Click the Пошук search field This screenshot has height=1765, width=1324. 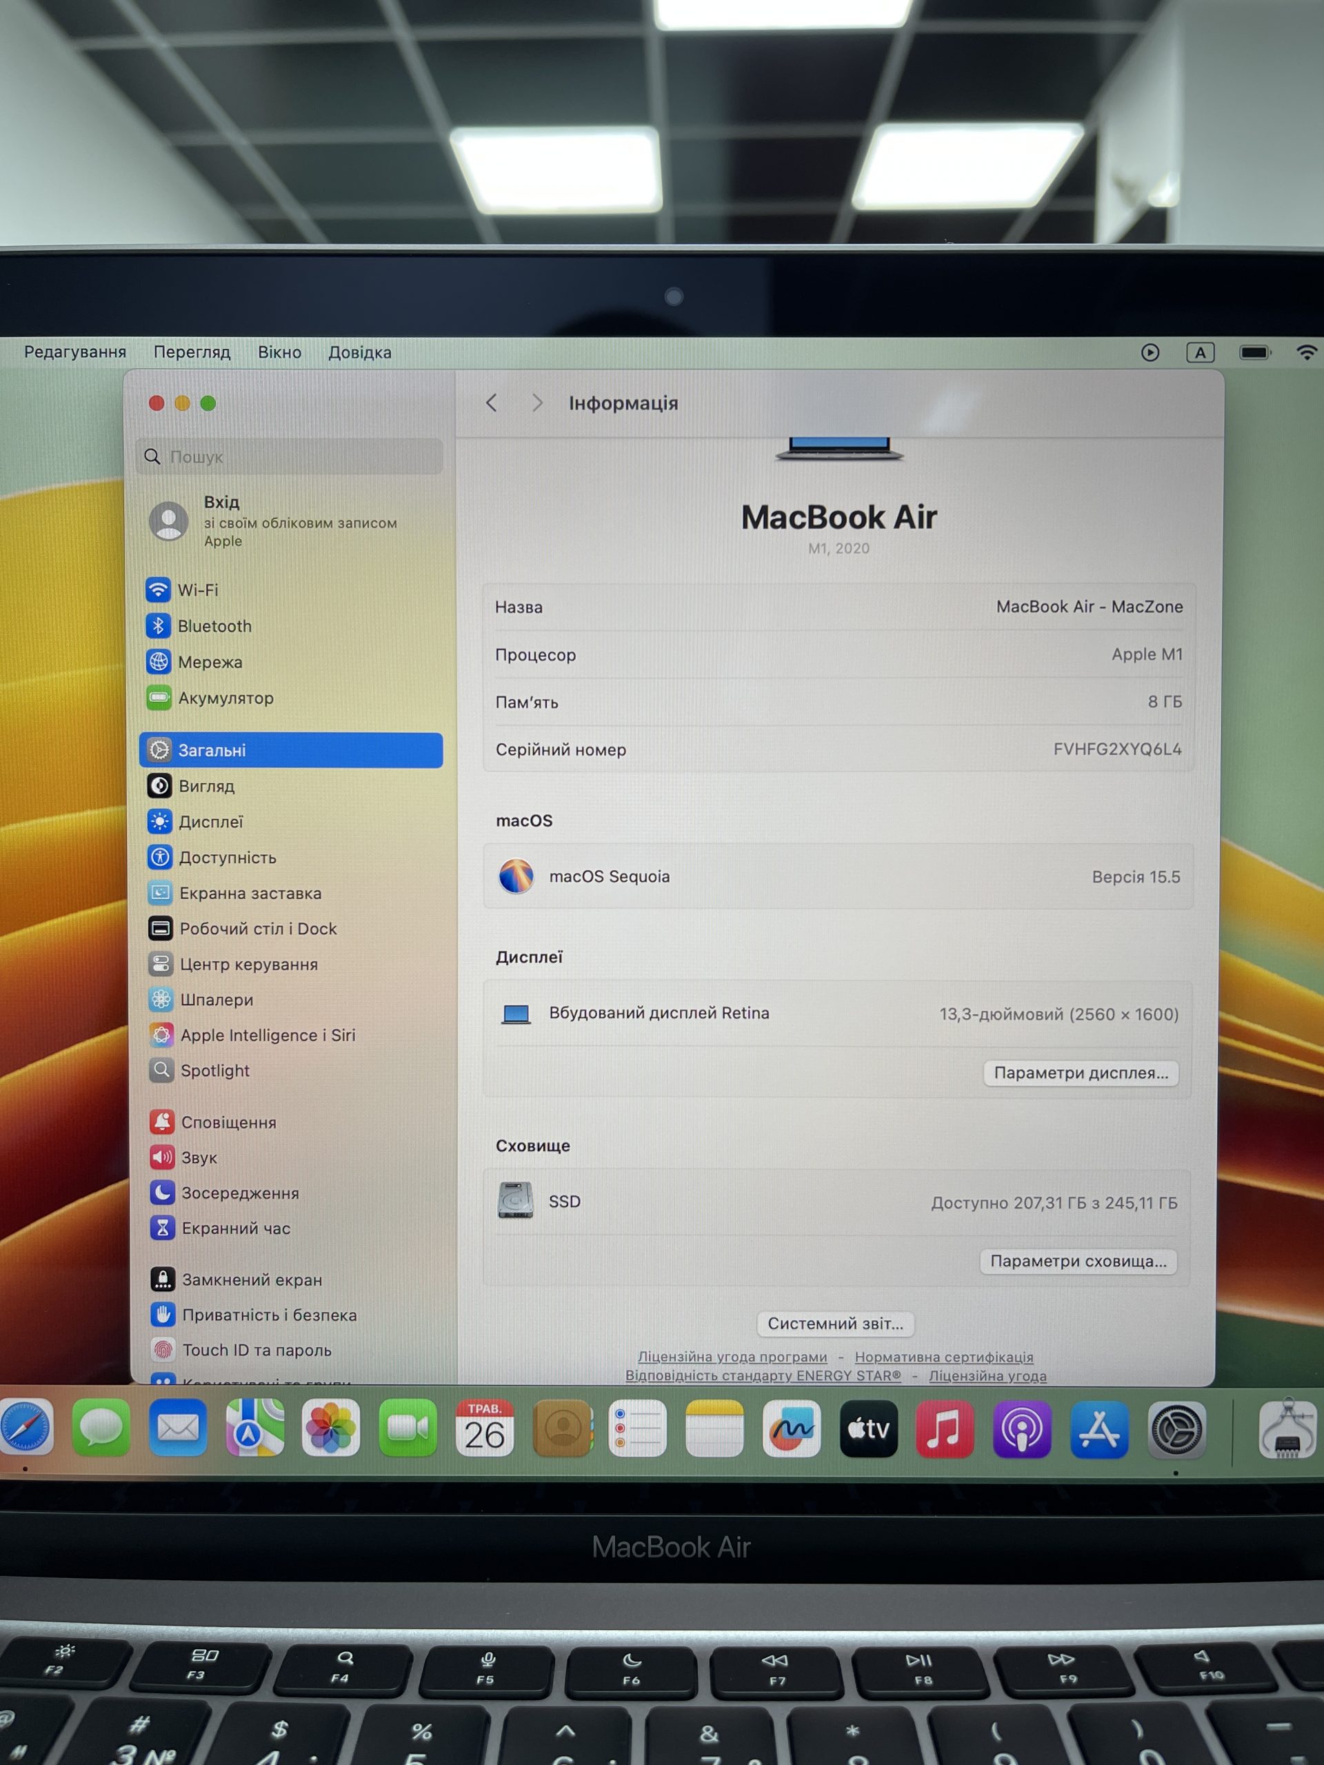289,456
